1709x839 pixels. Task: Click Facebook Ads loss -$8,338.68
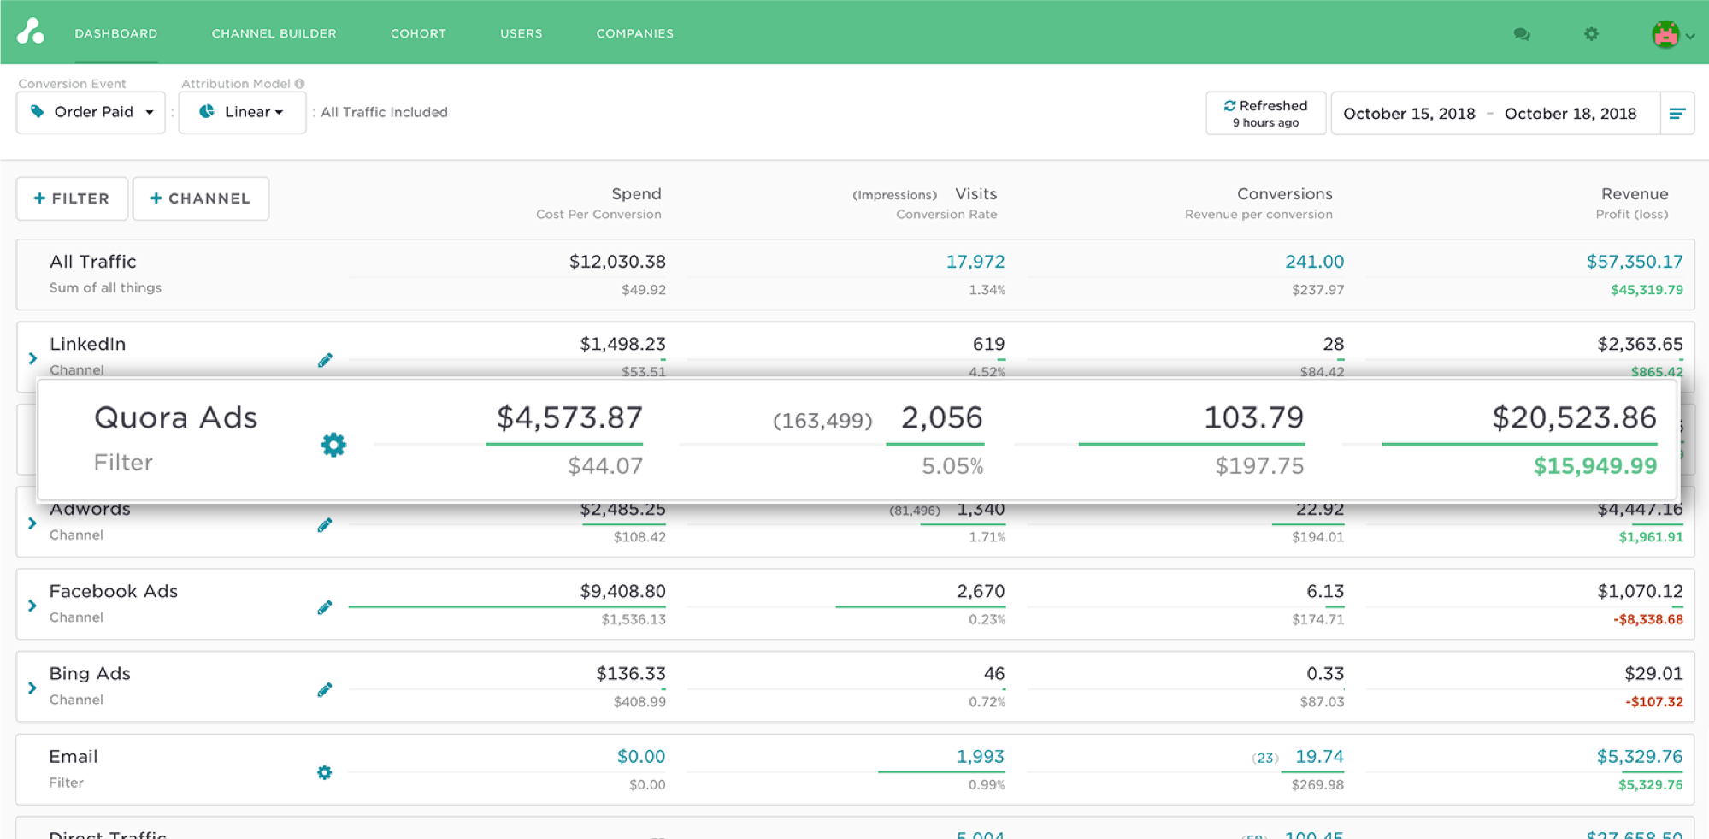tap(1648, 619)
